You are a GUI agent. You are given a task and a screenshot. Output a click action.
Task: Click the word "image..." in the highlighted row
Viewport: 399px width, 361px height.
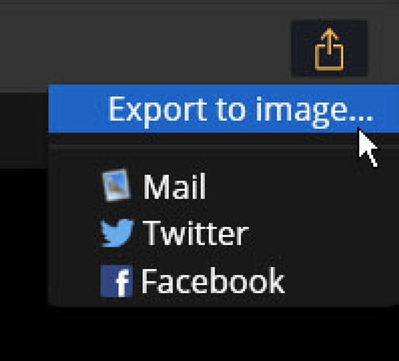tap(314, 111)
